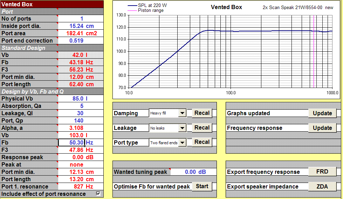Click Recal button next to Damping
Viewport: 343px width, 199px height.
pyautogui.click(x=202, y=113)
